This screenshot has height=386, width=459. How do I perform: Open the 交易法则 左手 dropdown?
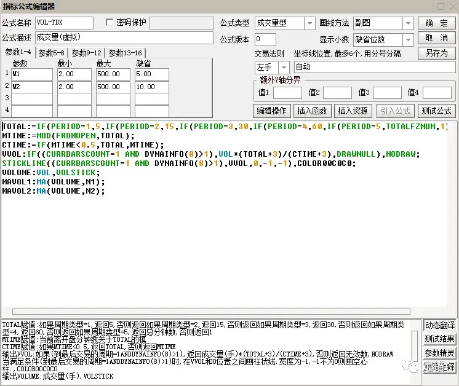tap(284, 68)
